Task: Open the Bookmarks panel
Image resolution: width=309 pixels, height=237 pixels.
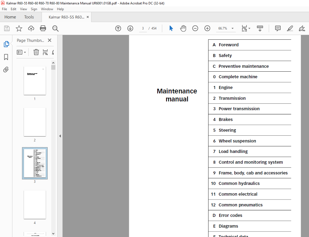Action: click(x=6, y=57)
